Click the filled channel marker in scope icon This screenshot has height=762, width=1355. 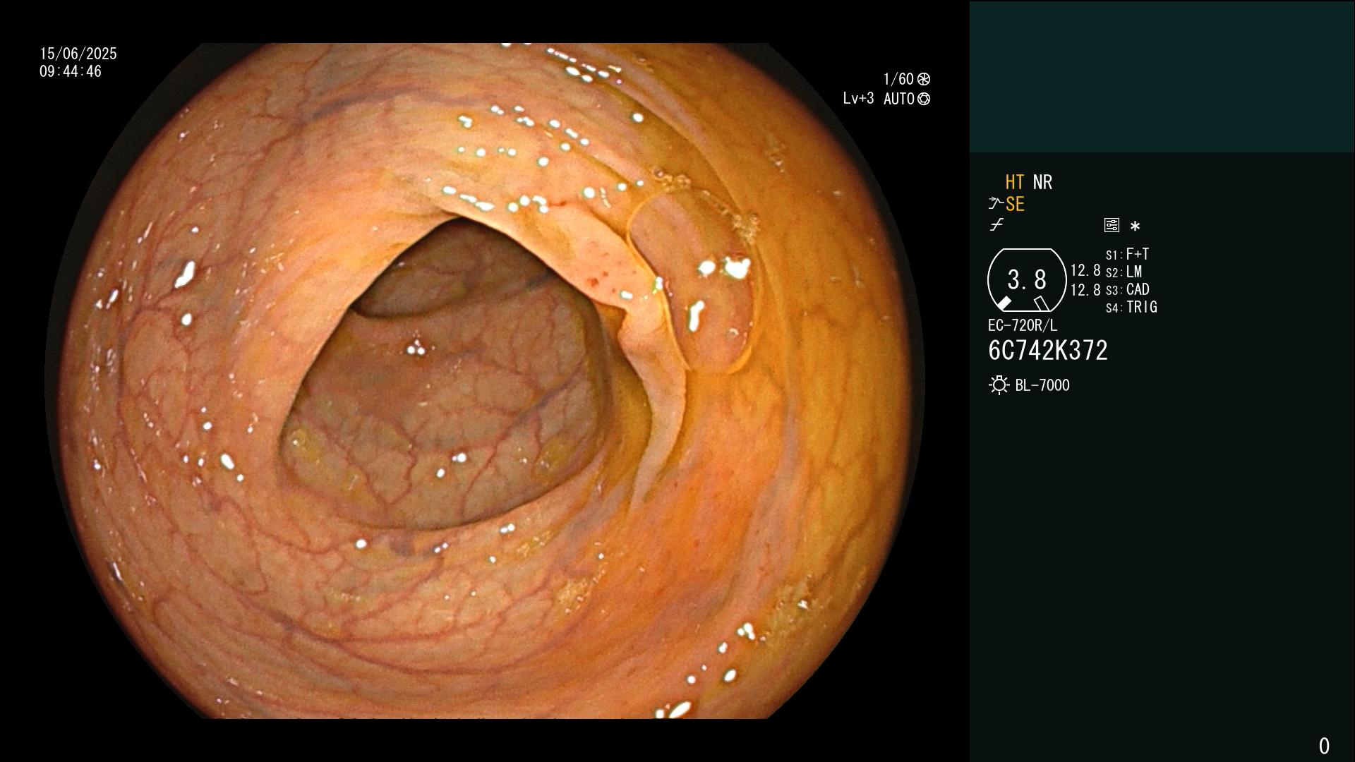click(x=1004, y=303)
